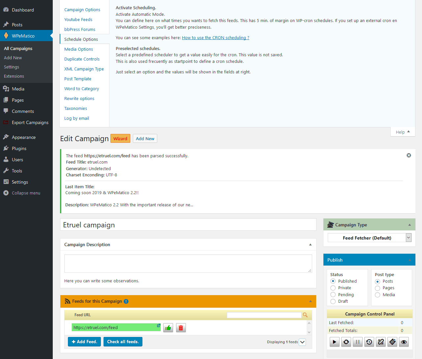The width and height of the screenshot is (422, 359).
Task: Click the reset fetch counter icon
Action: click(x=346, y=342)
